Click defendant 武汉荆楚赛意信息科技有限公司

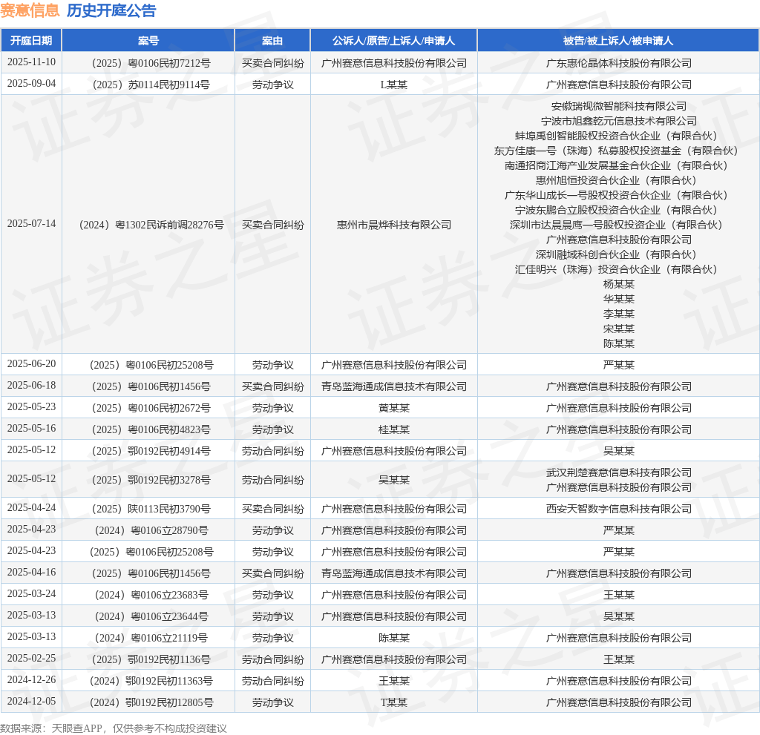(x=618, y=472)
